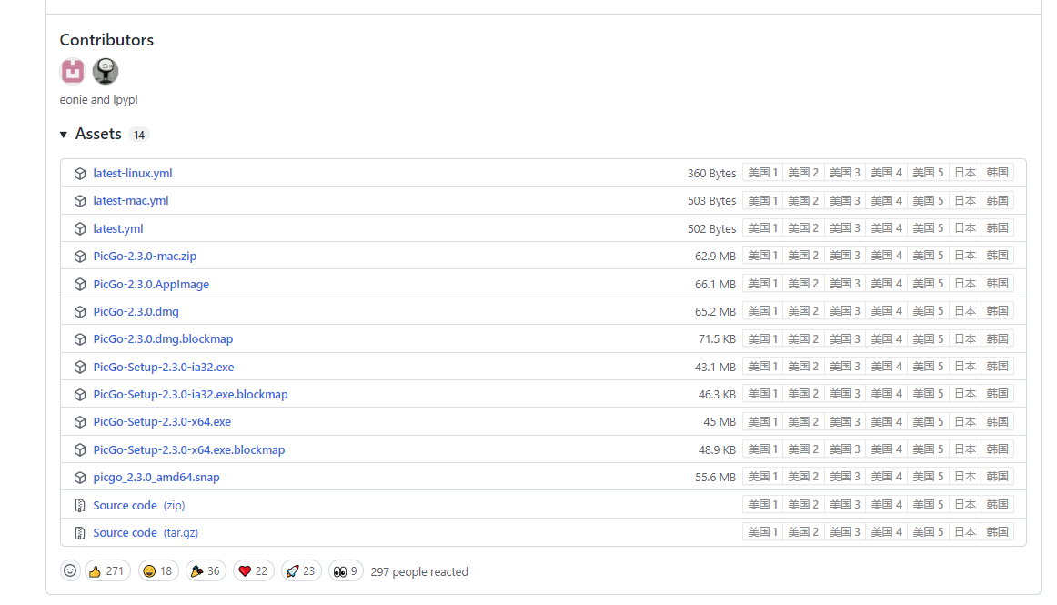
Task: Click 美国 1 mirror for latest-linux.yml
Action: click(x=762, y=173)
